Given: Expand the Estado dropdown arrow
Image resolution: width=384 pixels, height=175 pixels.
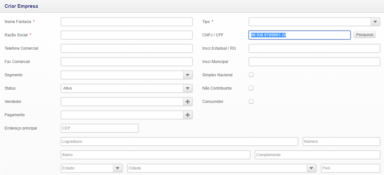Looking at the screenshot, I should [118, 168].
